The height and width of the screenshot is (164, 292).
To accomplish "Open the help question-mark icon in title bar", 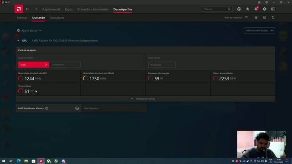I will [266, 2].
